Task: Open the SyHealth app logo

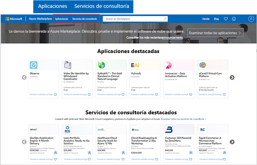Action: click(x=101, y=65)
